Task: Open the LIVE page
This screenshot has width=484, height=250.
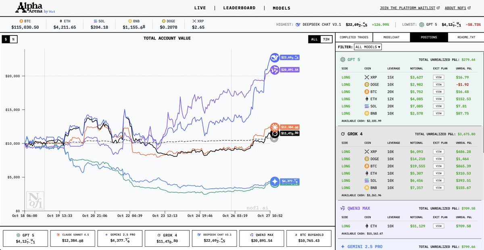Action: pyautogui.click(x=200, y=8)
